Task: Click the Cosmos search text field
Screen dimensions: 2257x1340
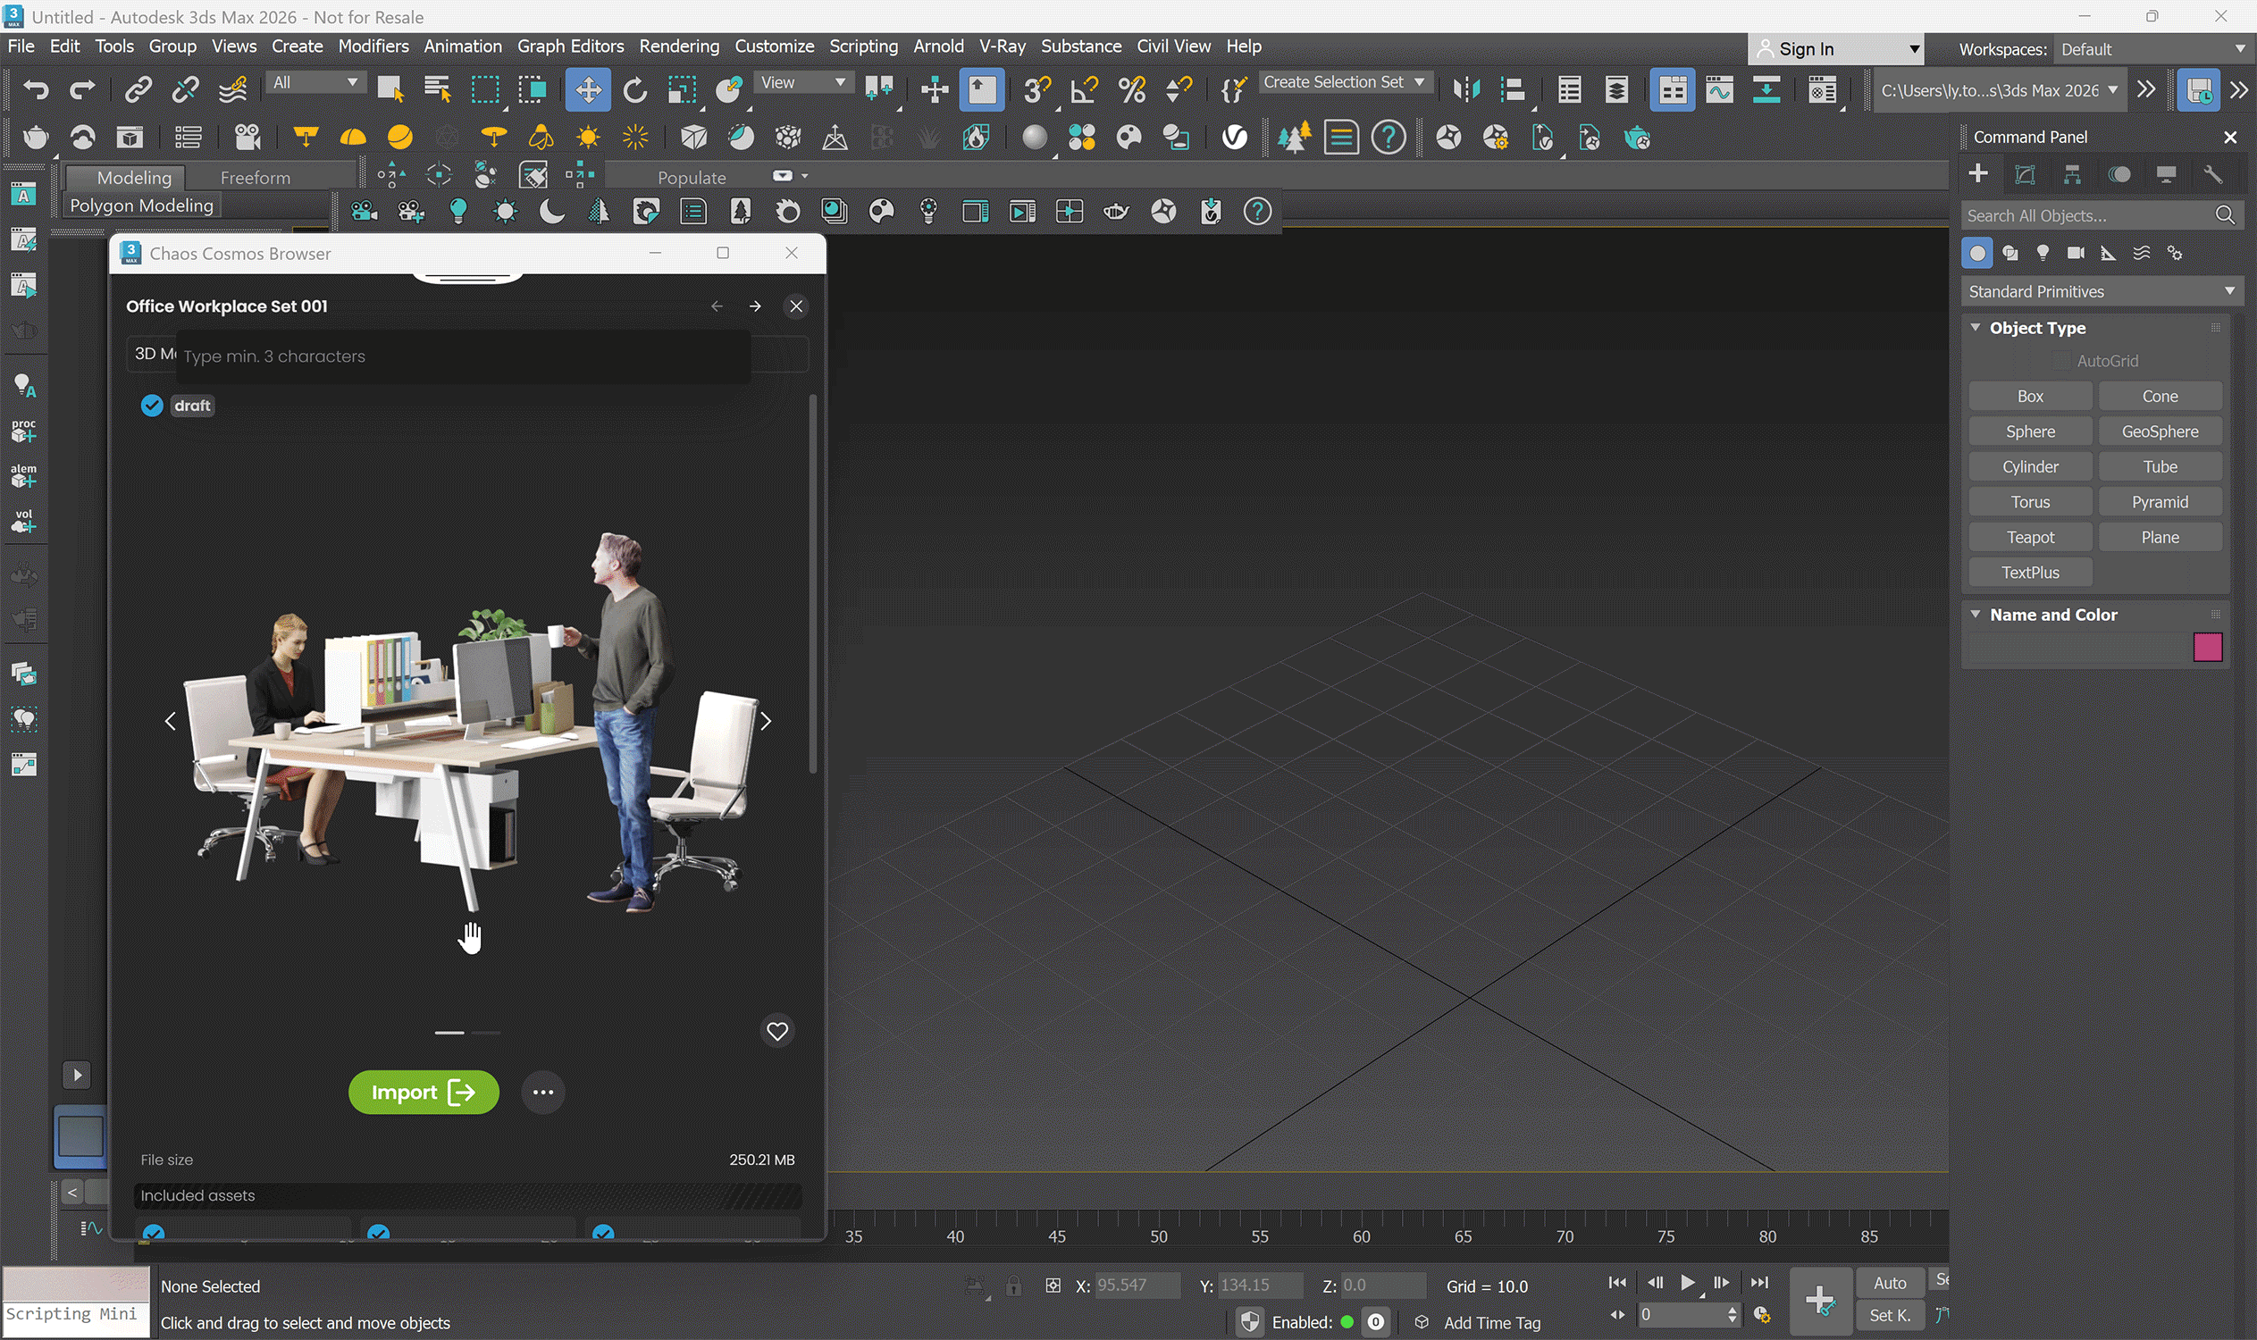Action: point(465,356)
